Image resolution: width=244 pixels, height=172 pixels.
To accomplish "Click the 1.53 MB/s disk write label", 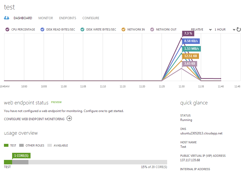I will click(x=191, y=49).
